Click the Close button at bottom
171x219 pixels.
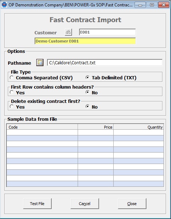click(x=132, y=204)
